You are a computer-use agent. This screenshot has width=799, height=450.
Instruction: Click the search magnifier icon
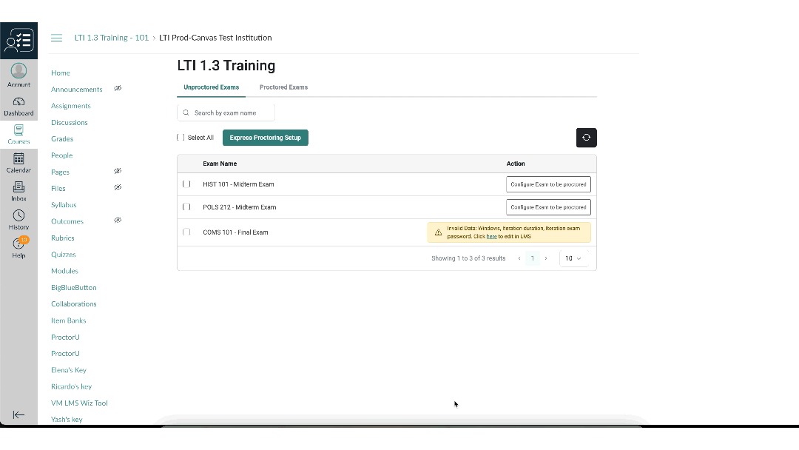pos(186,113)
